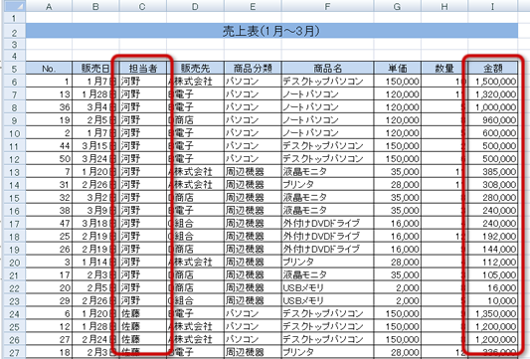Click the 担当者 header cell
530x359 pixels.
click(142, 69)
